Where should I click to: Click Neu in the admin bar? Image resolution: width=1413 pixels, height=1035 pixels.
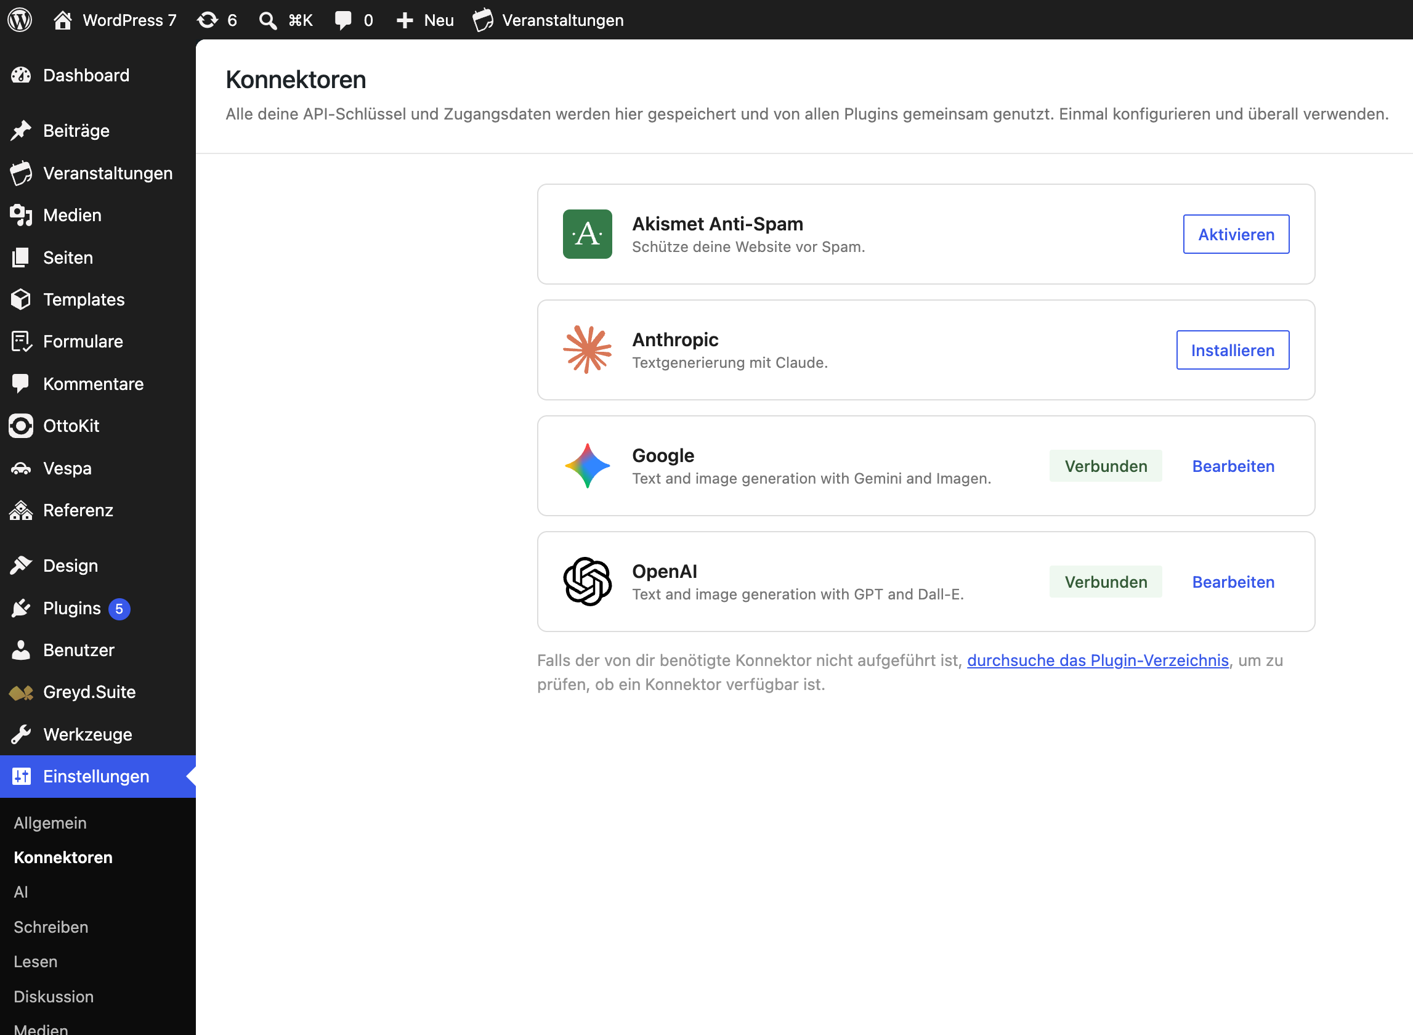pos(439,21)
